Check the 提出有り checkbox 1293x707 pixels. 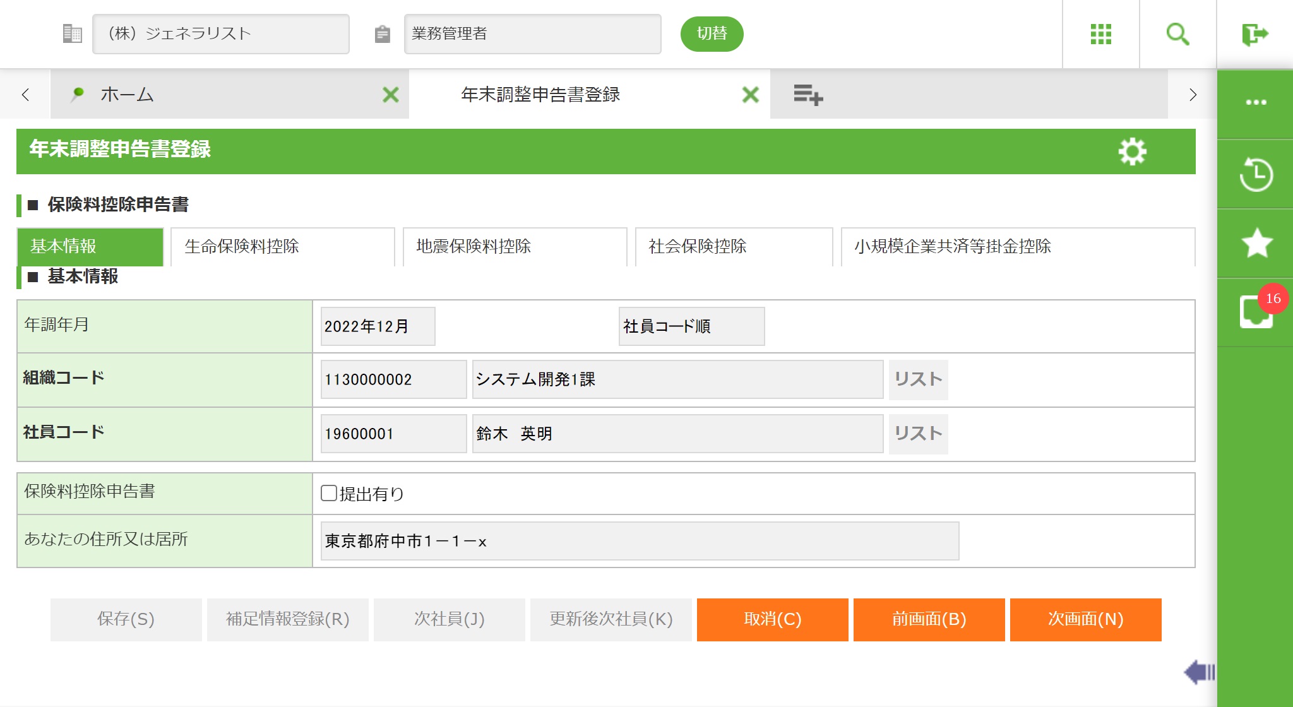(x=329, y=493)
